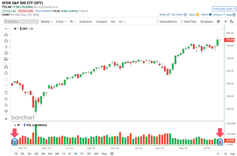Open the f(x) expressions menu
Screen dimensions: 237x156
[x=113, y=22]
